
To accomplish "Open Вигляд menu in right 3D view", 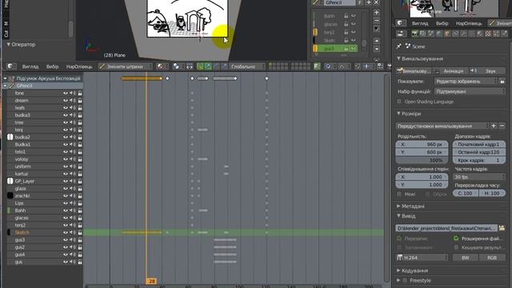I will click(x=420, y=23).
